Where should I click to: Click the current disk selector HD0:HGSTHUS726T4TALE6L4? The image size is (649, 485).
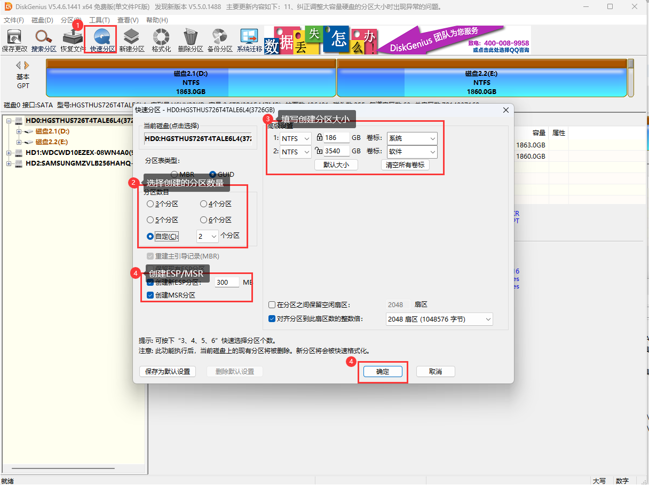(198, 139)
